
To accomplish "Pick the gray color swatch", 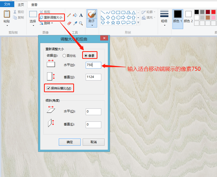I will [x=202, y=12].
